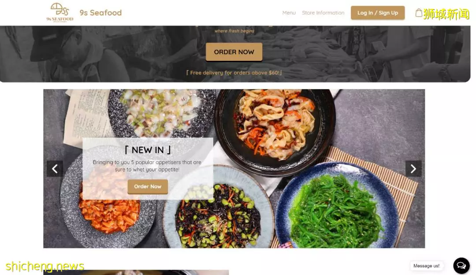This screenshot has height=275, width=476.
Task: Open the Menu navigation item
Action: click(289, 13)
